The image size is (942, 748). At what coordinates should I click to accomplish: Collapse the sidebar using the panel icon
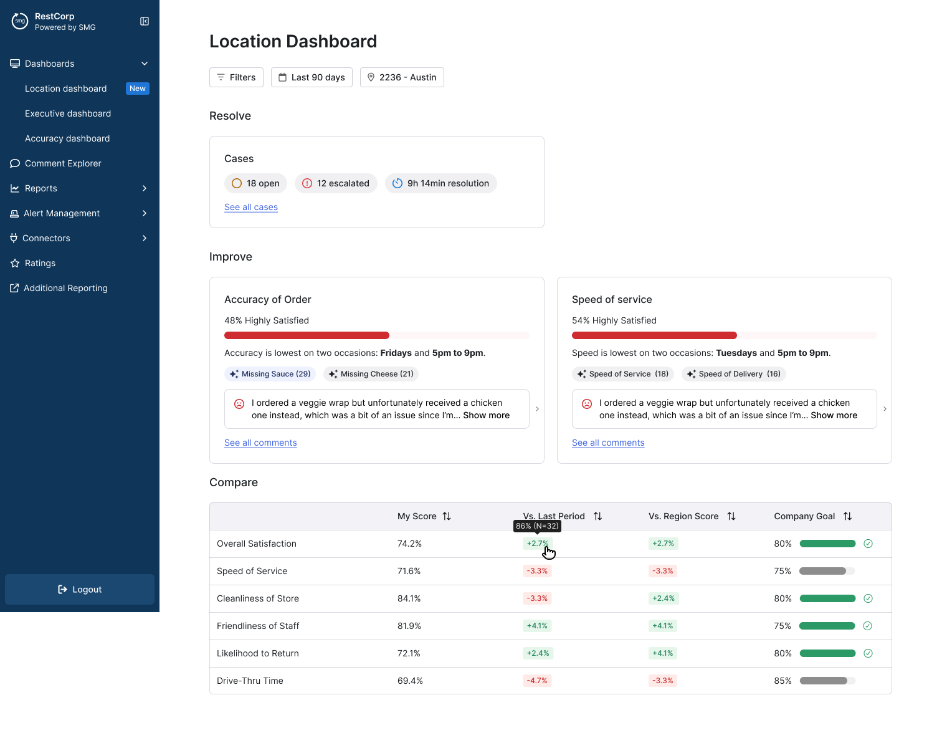pos(145,21)
